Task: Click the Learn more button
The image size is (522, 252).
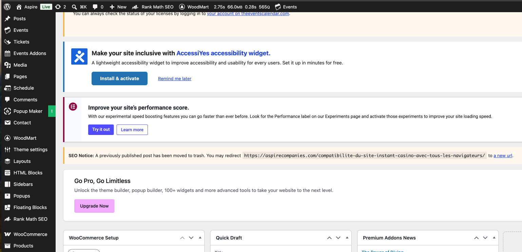Action: click(x=132, y=130)
